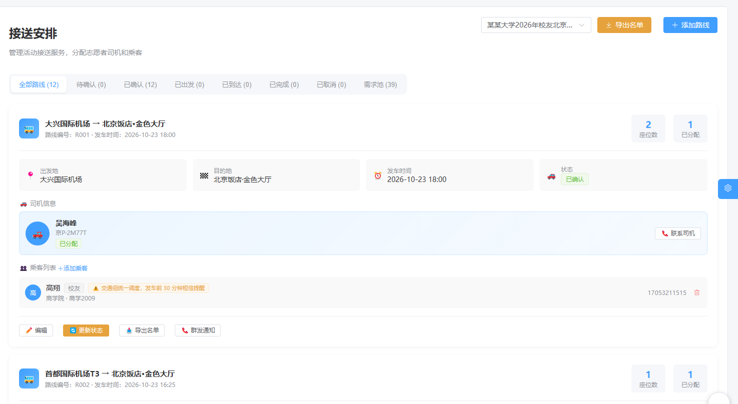This screenshot has width=738, height=404.
Task: Click the people icon next to 乘客列表
Action: pyautogui.click(x=24, y=268)
